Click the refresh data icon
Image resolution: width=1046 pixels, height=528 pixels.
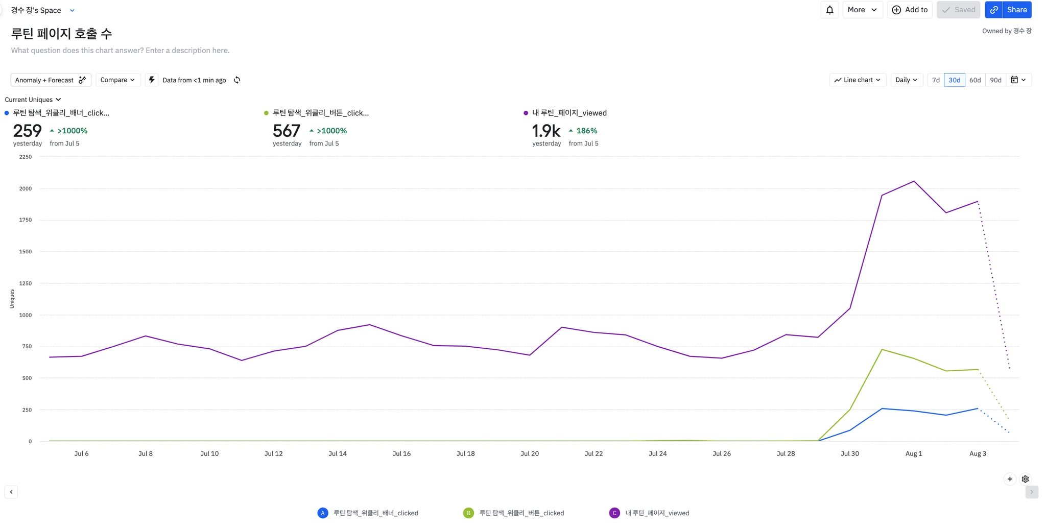click(237, 80)
